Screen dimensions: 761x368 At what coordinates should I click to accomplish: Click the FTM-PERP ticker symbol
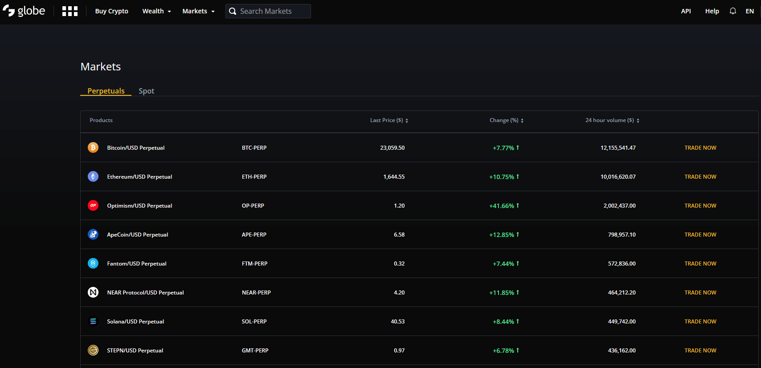coord(254,263)
